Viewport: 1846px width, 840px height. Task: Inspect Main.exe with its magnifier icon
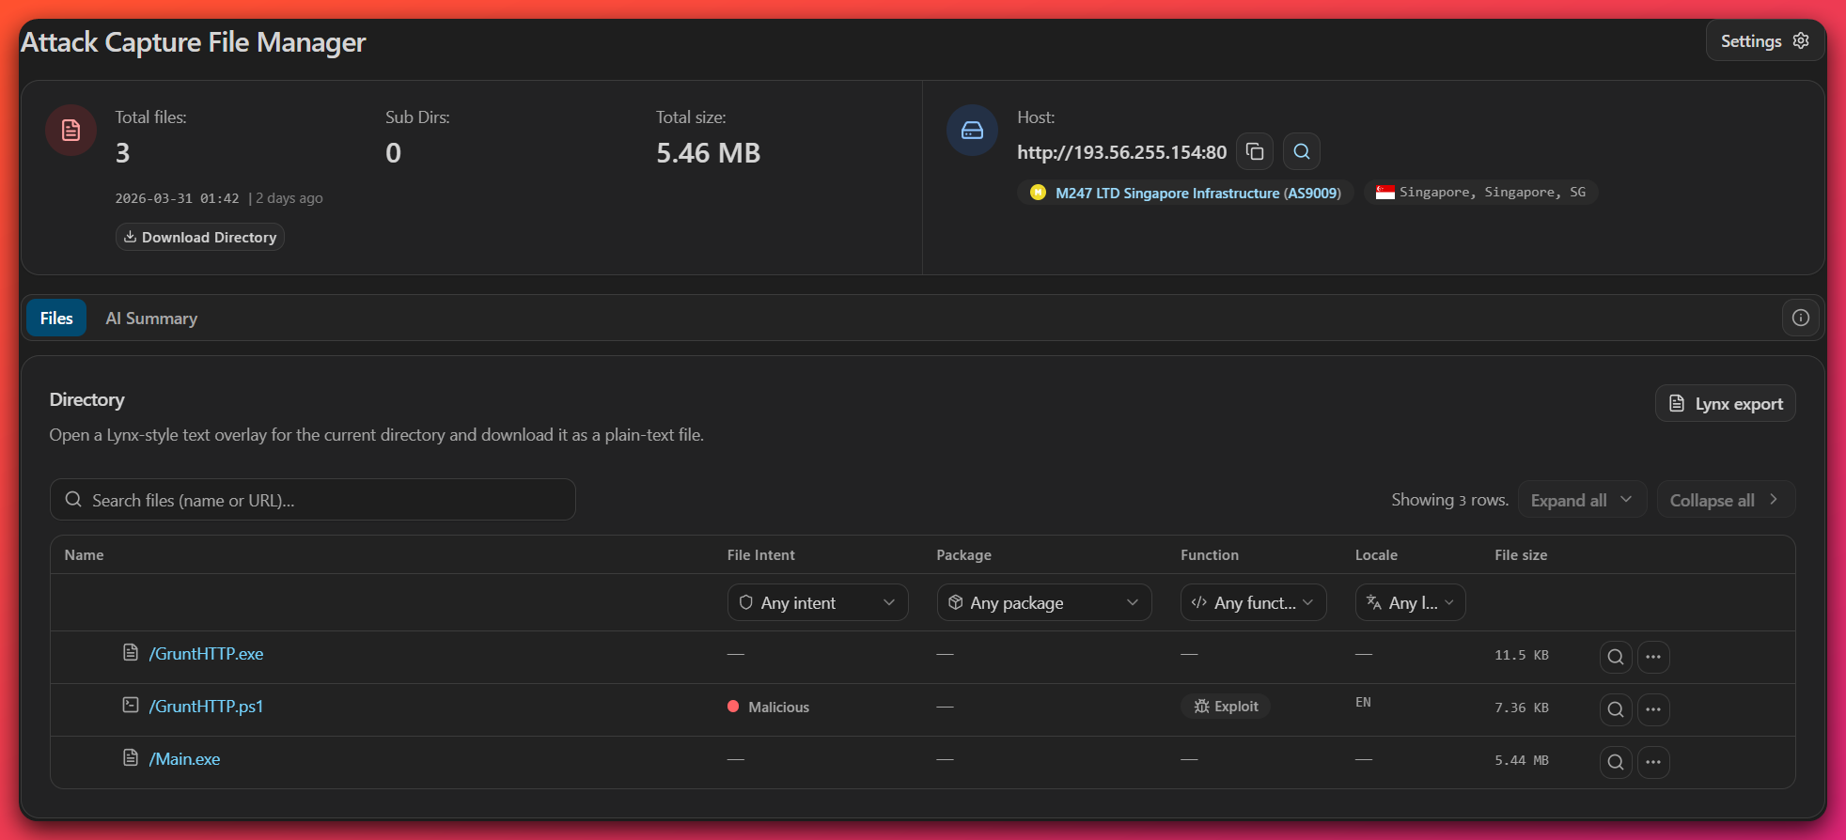(x=1615, y=762)
